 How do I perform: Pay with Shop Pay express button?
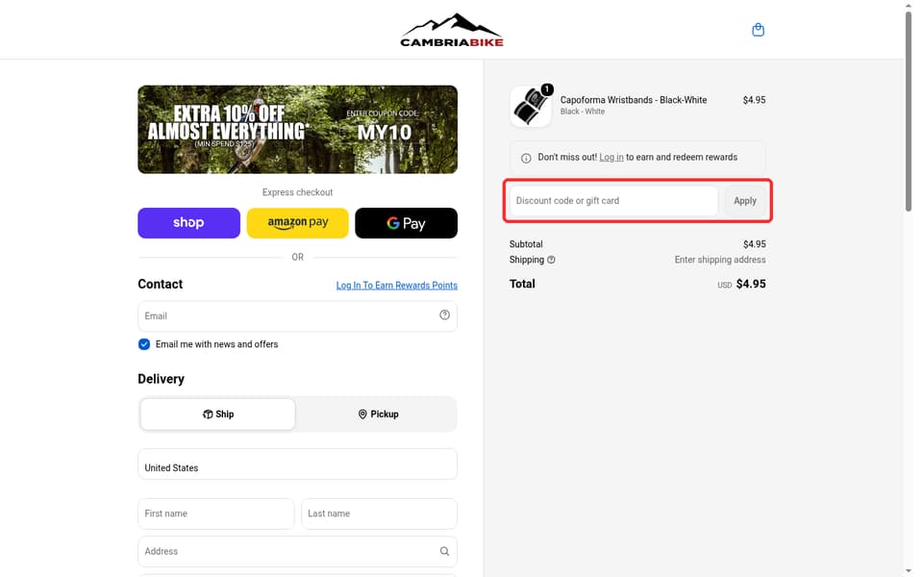point(189,223)
